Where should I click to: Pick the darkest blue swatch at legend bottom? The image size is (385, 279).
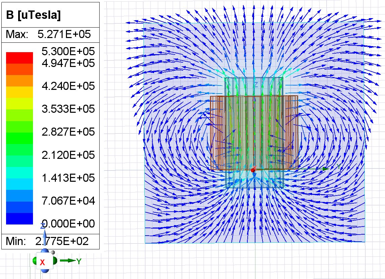point(20,218)
